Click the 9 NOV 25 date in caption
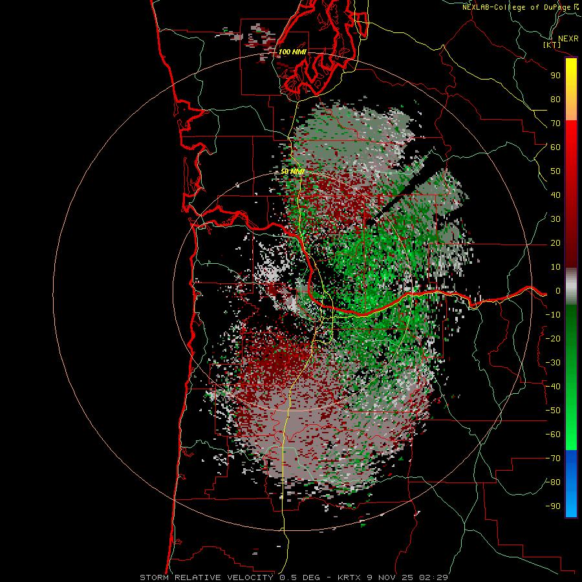This screenshot has width=582, height=582. (391, 577)
